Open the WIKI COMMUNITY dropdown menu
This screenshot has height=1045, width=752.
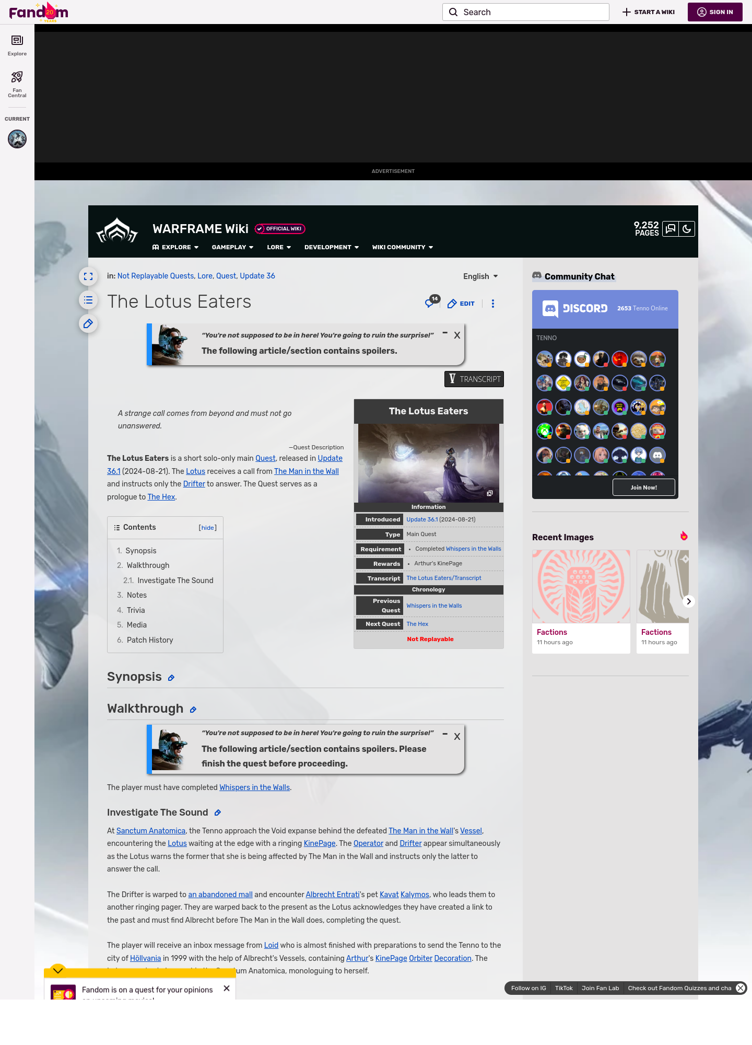[x=403, y=247]
